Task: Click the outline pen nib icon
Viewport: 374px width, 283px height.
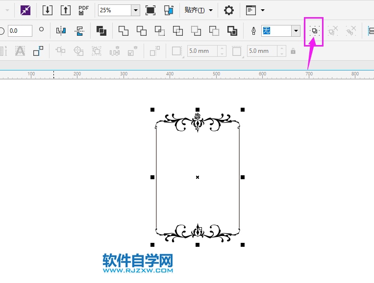Action: pos(253,31)
